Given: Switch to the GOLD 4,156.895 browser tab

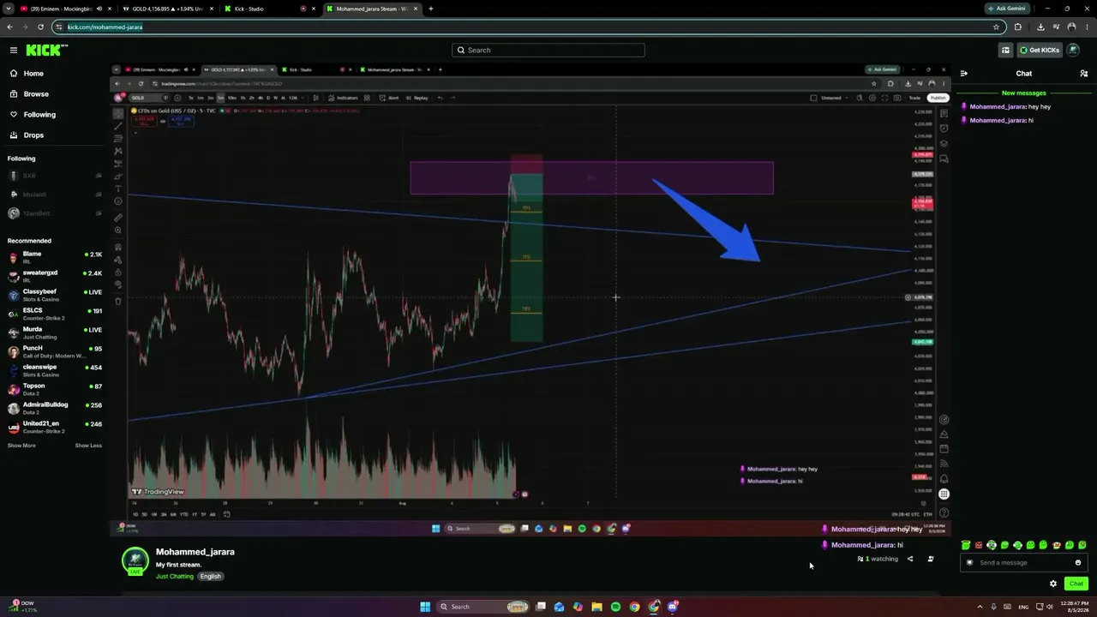Looking at the screenshot, I should [167, 9].
